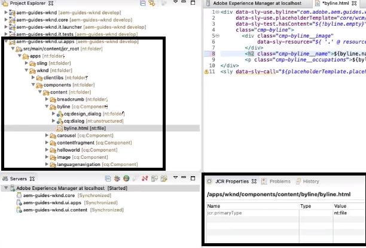The image size is (366, 248).
Task: Collapse the apps [nt:folder] node
Action: pos(20,56)
